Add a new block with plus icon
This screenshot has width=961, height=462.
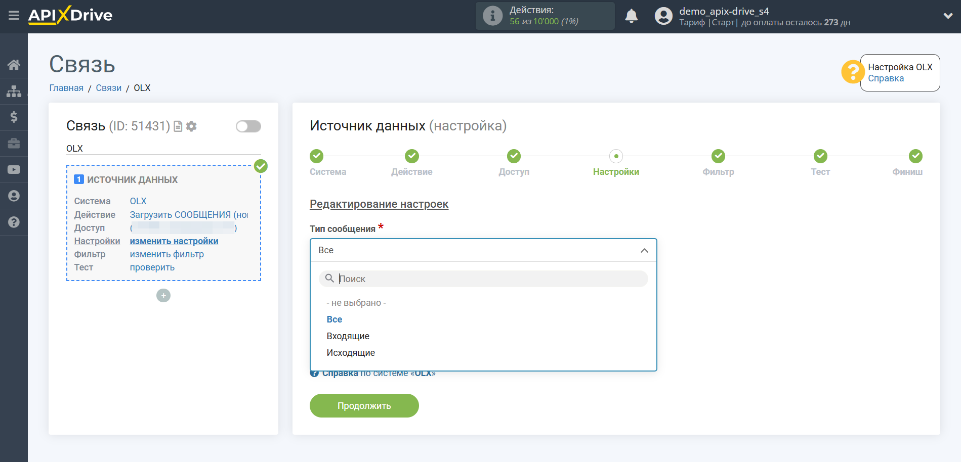pyautogui.click(x=163, y=296)
